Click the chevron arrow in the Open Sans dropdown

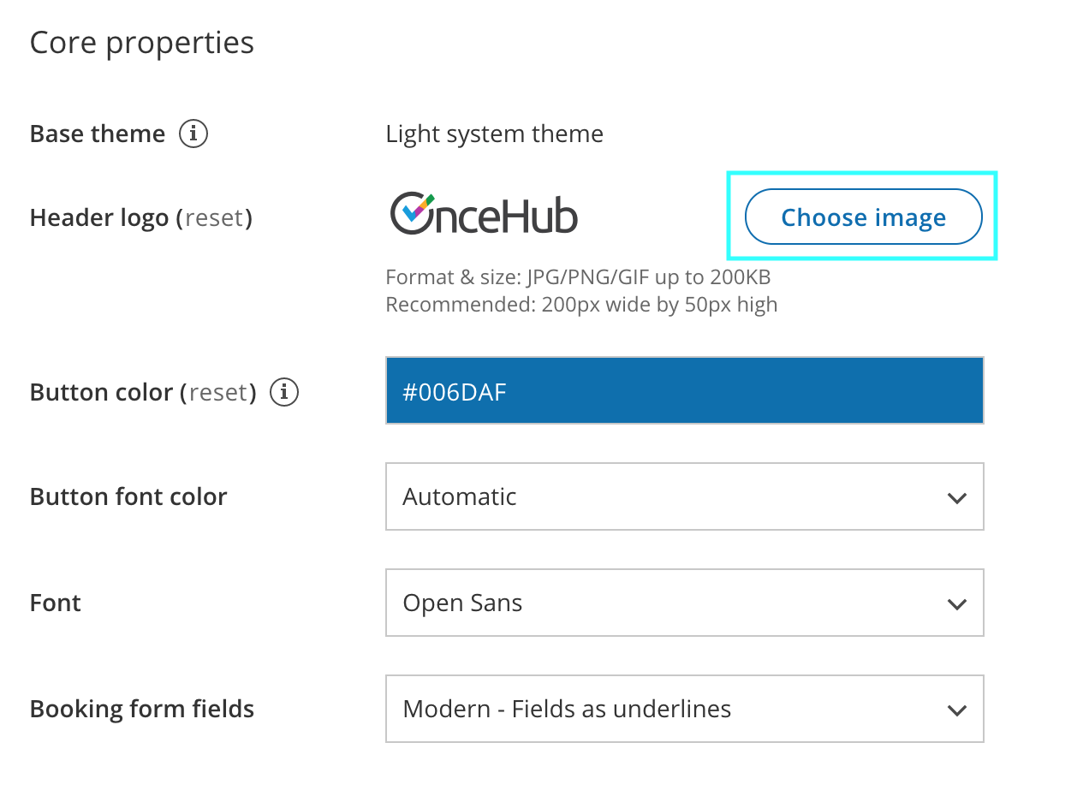pos(957,603)
